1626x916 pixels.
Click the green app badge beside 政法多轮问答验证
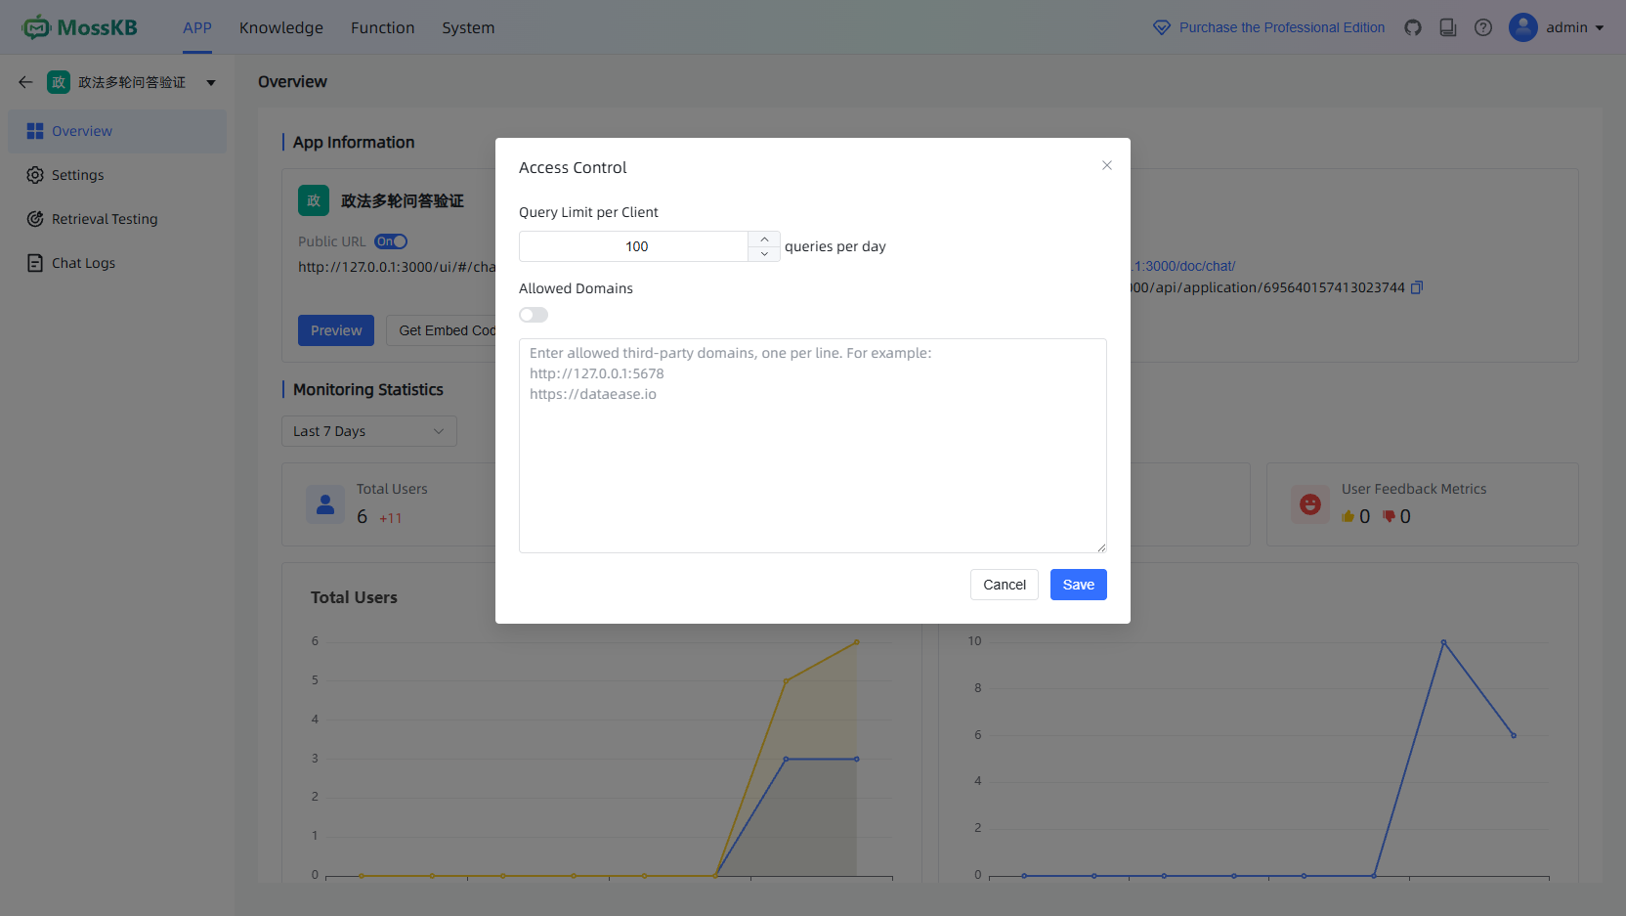59,82
